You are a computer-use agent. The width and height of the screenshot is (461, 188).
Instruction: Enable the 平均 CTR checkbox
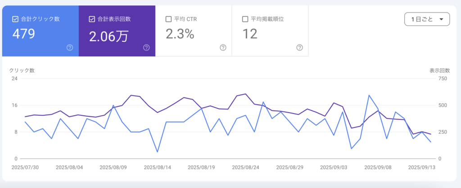(168, 19)
